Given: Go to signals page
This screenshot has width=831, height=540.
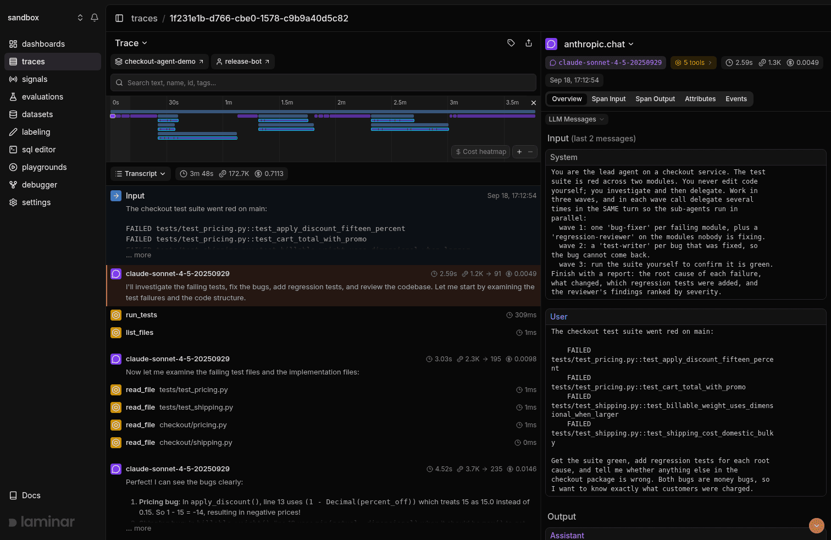Looking at the screenshot, I should (53, 79).
